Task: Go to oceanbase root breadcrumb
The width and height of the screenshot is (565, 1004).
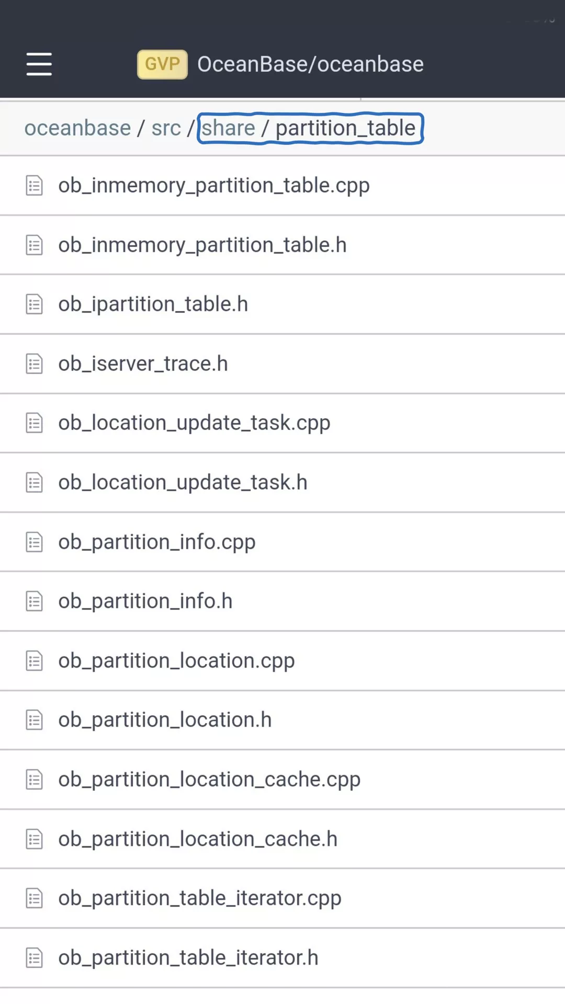Action: pos(77,128)
